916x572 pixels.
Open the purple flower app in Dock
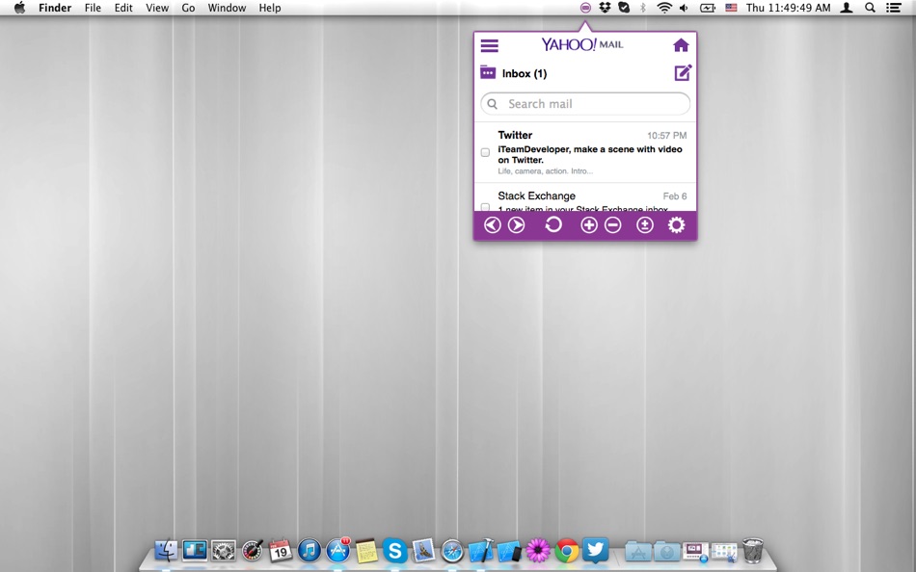pos(538,551)
